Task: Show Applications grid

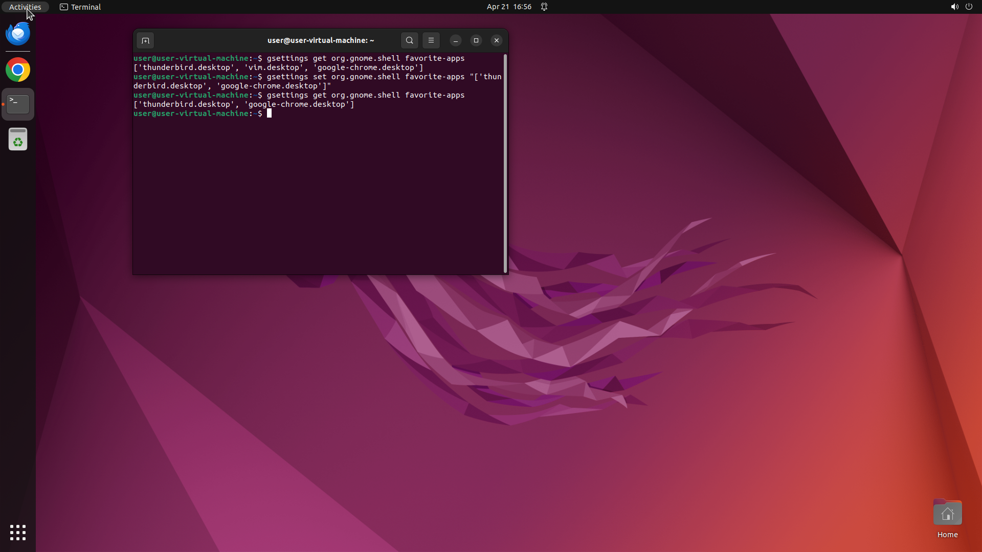Action: pos(18,533)
